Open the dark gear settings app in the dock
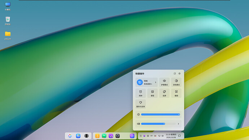The width and height of the screenshot is (249, 140). coord(118,136)
